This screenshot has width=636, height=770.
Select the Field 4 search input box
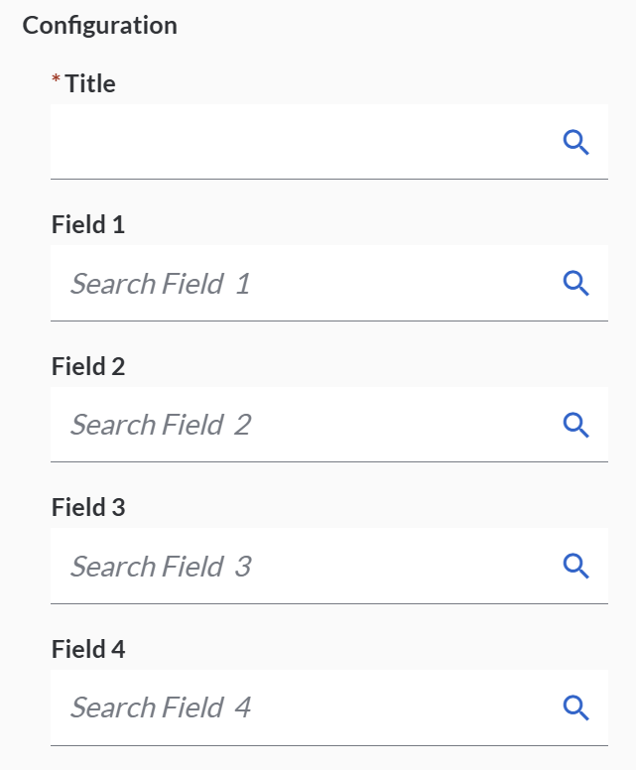tap(397, 707)
